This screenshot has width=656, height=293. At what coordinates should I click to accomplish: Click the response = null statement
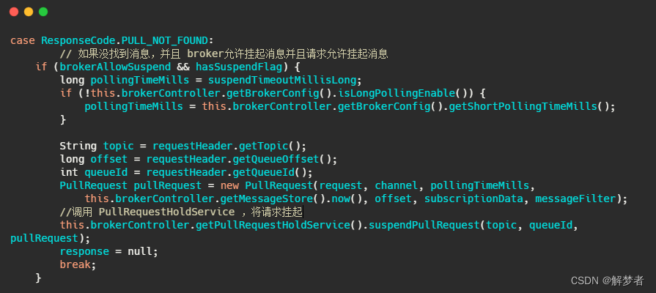[108, 252]
